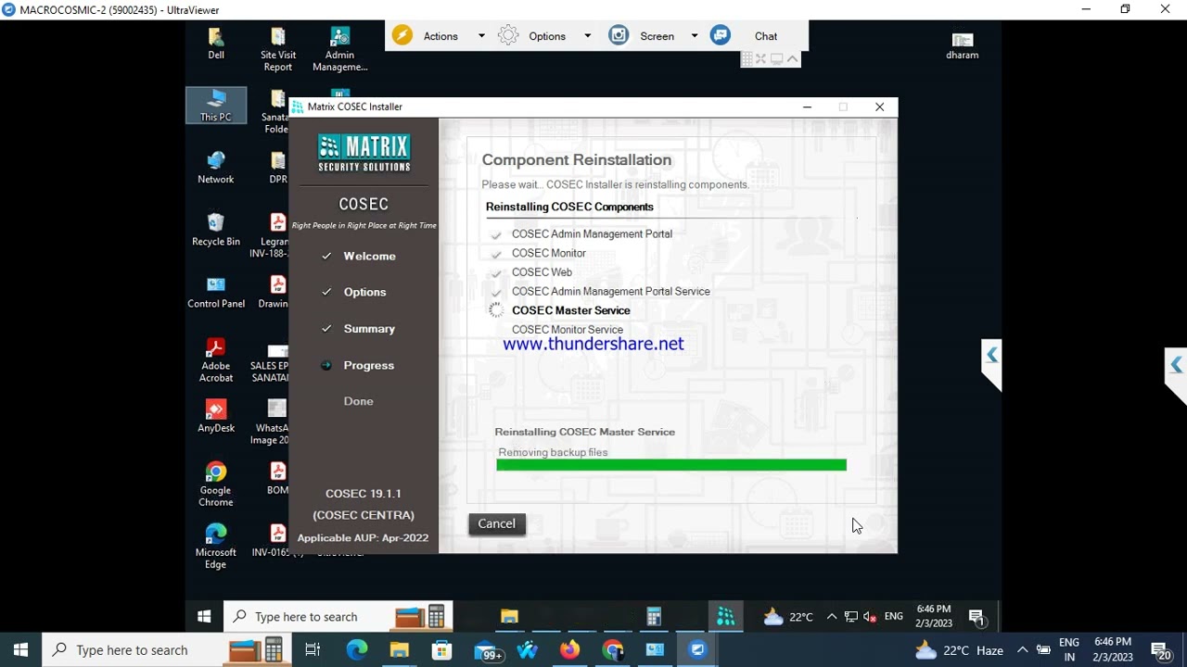The image size is (1187, 667).
Task: Select the Recycle Bin desktop icon
Action: 216,230
